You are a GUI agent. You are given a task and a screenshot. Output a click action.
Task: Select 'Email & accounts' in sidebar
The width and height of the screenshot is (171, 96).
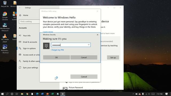pos(30,42)
